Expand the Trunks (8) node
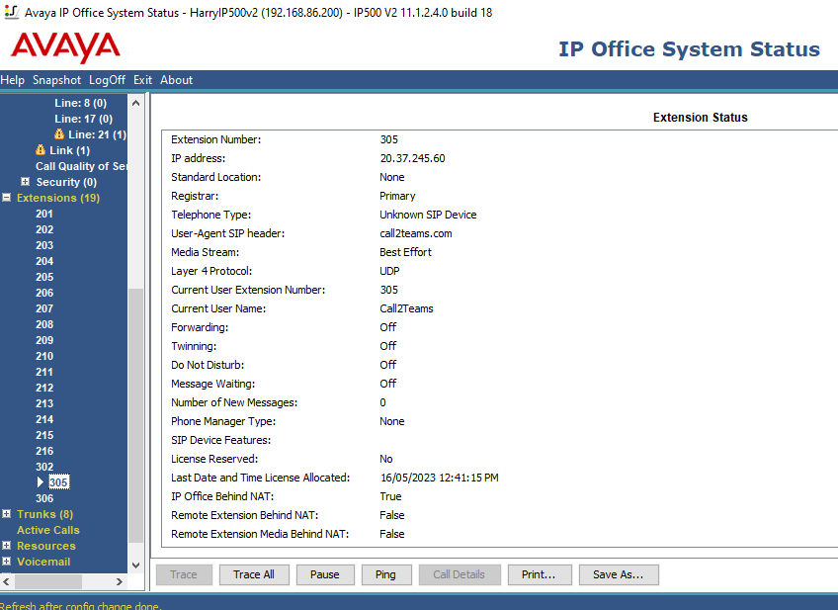 6,514
